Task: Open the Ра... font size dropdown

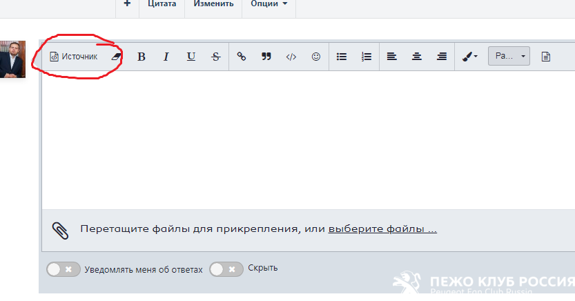Action: tap(509, 56)
